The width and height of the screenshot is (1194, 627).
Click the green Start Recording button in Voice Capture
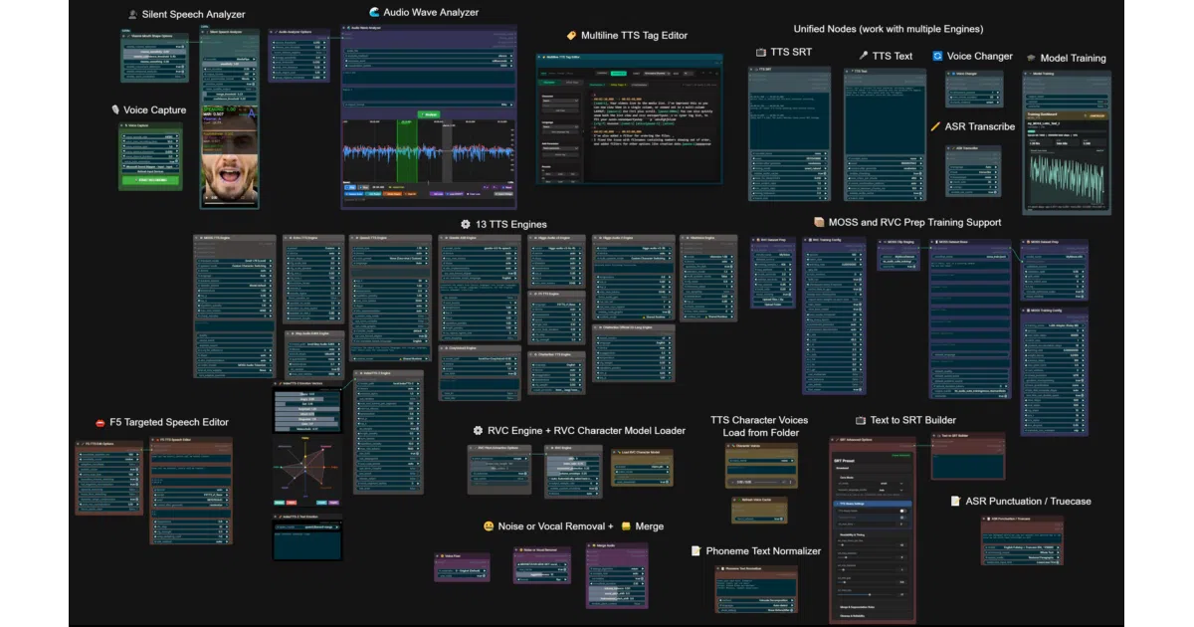(151, 179)
